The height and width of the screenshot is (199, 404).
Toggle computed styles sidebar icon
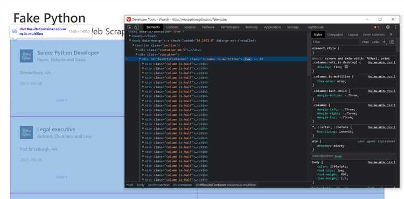coord(392,41)
